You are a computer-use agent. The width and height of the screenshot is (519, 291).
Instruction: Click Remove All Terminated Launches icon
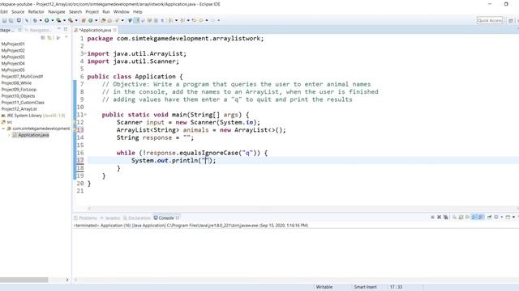(446, 217)
